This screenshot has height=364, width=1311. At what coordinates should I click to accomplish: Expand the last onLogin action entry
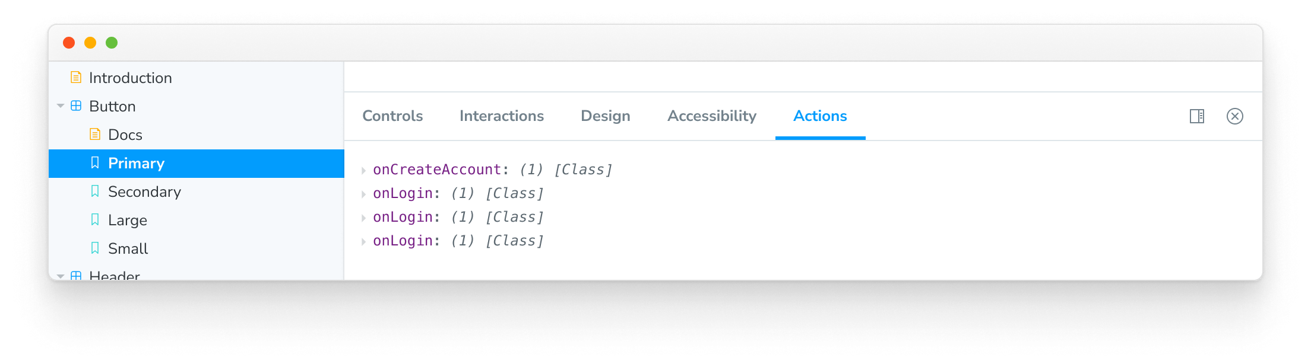pyautogui.click(x=364, y=240)
